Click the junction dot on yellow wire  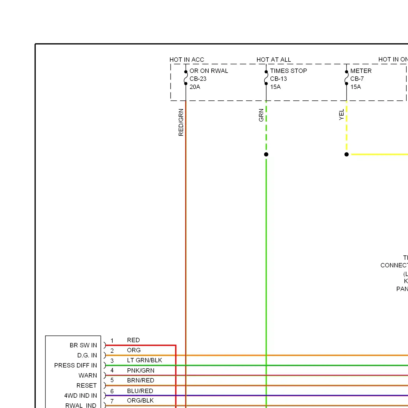tap(346, 154)
